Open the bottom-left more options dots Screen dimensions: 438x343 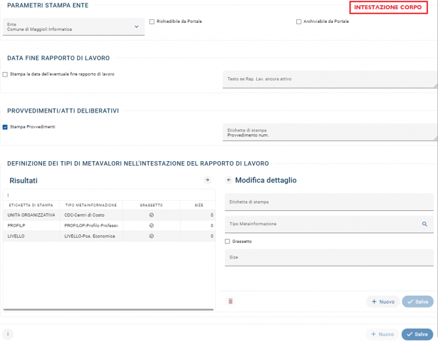click(8, 334)
